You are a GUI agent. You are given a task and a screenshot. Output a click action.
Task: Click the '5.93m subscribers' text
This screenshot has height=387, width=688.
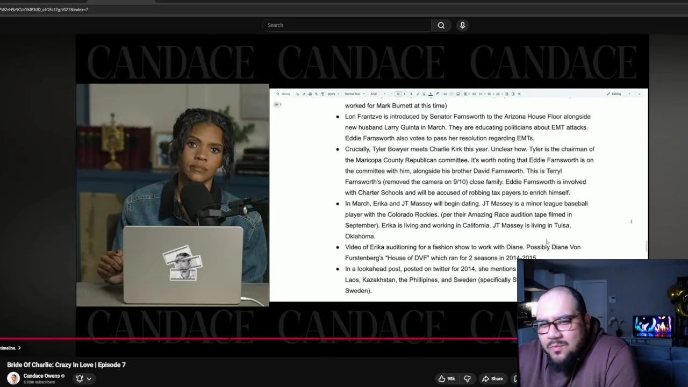39,382
